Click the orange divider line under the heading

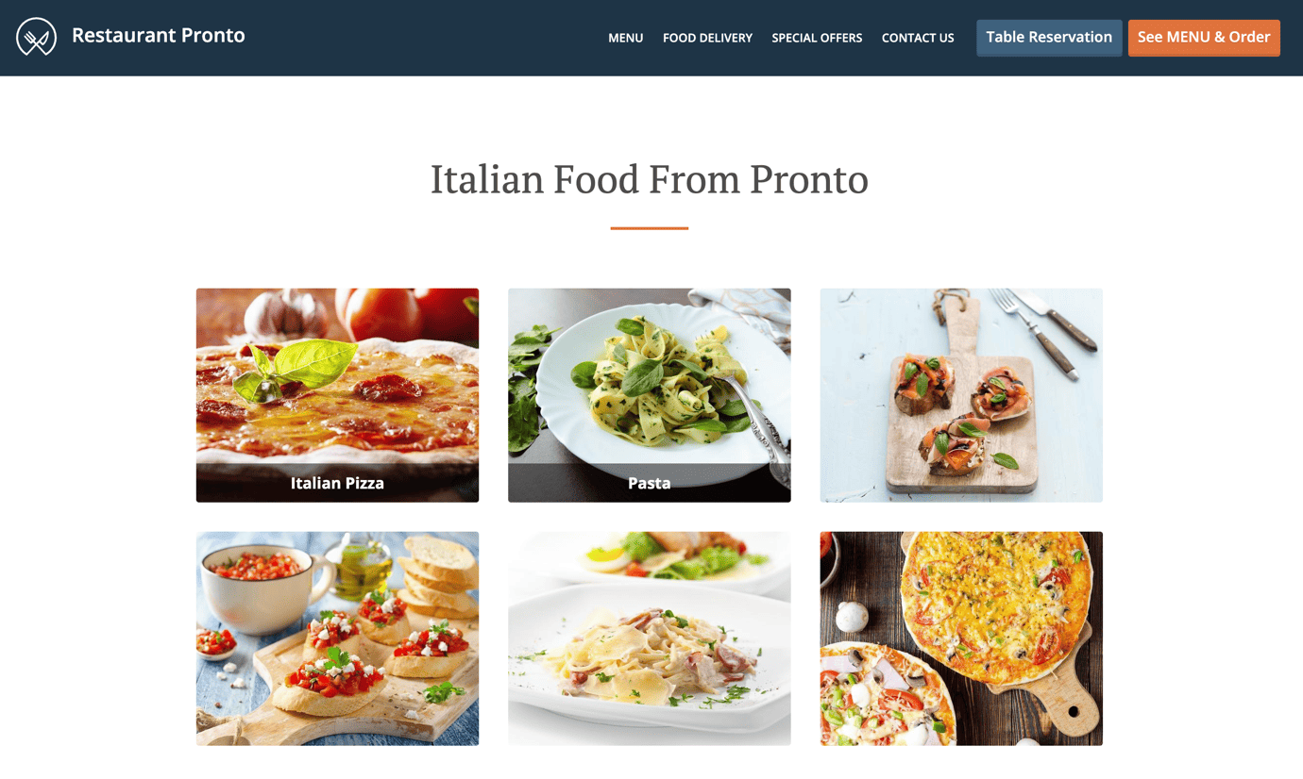[x=650, y=228]
